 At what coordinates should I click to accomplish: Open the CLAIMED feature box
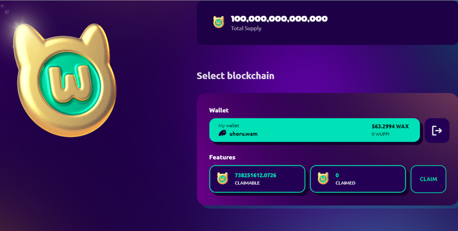(358, 179)
